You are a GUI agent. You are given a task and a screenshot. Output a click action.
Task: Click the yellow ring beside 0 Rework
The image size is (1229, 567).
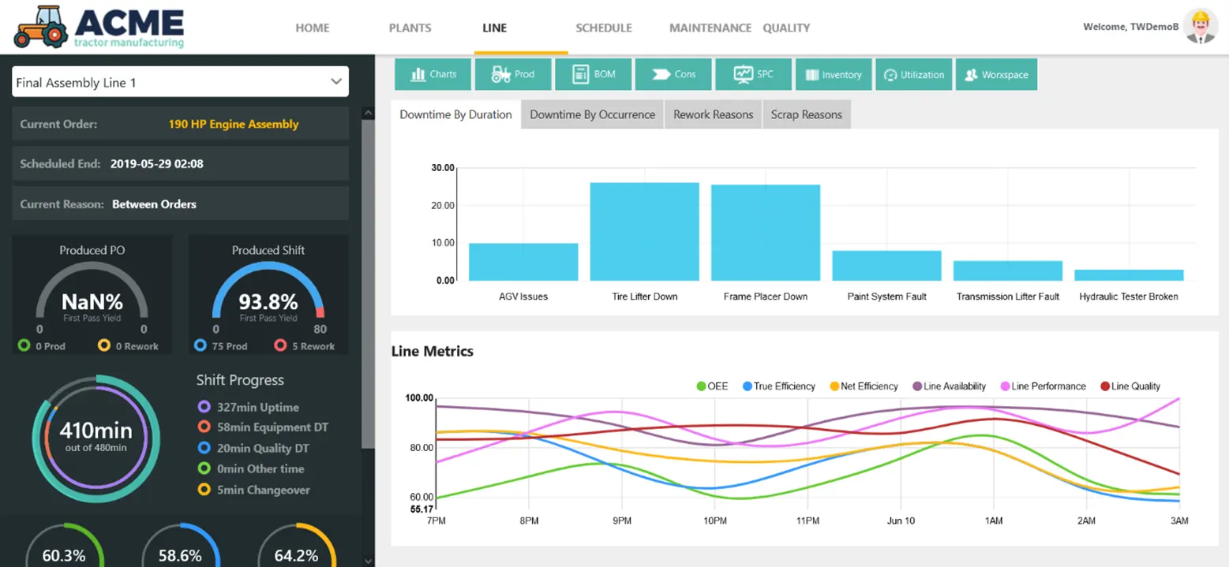104,345
